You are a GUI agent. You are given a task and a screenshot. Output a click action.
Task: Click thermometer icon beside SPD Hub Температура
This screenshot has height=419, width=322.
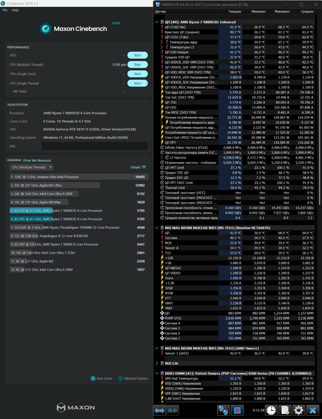click(x=162, y=378)
